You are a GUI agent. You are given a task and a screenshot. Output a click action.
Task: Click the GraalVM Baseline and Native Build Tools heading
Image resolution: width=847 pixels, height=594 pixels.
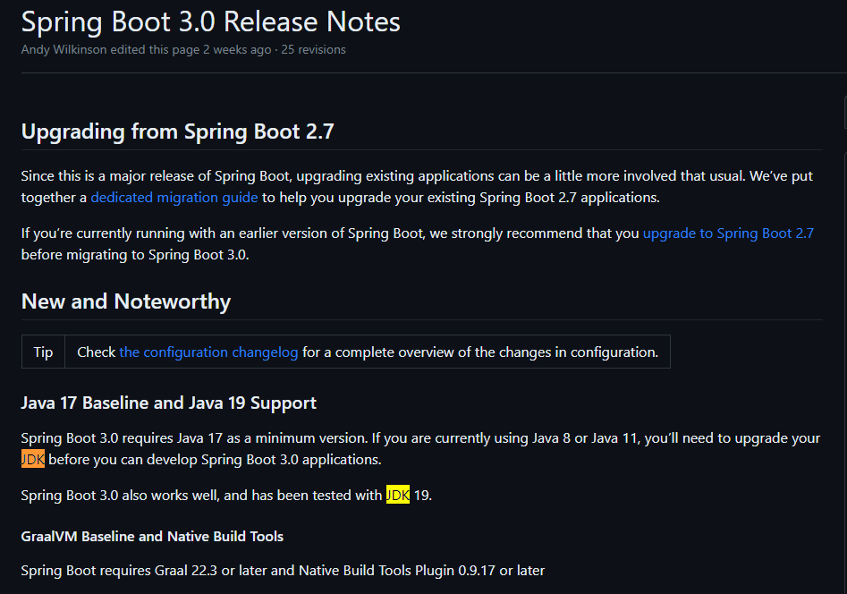click(x=152, y=536)
